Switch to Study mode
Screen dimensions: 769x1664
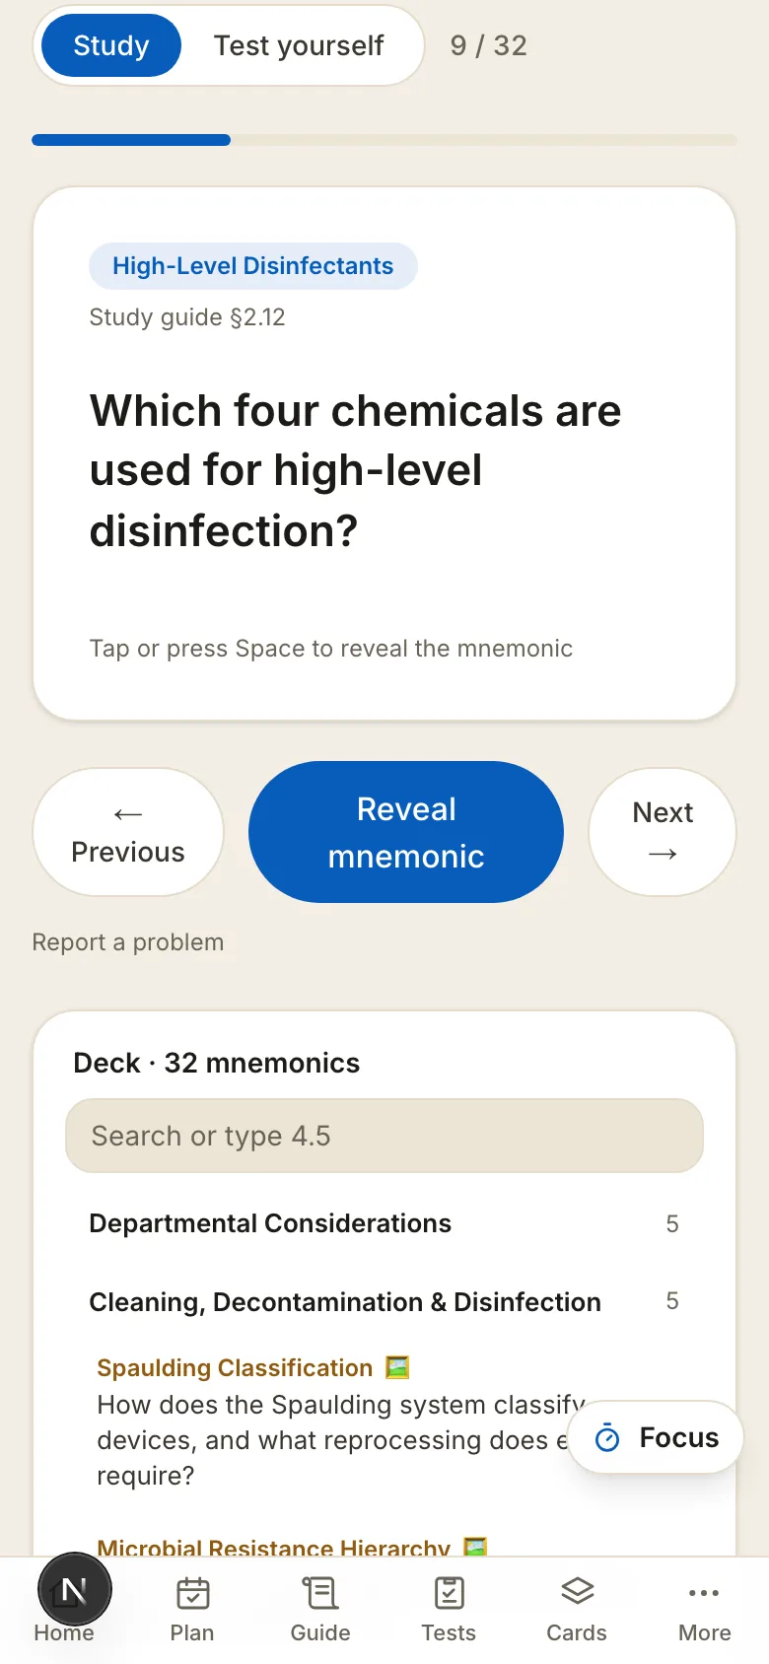(x=111, y=45)
